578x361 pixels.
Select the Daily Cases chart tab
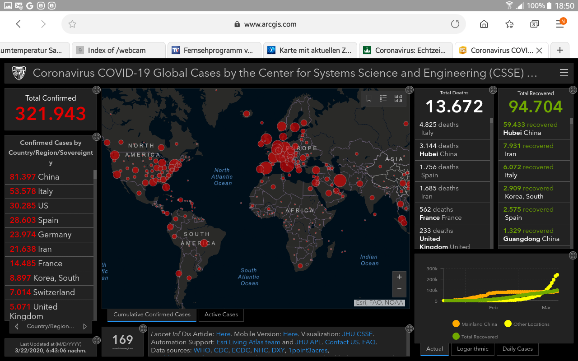(x=517, y=349)
